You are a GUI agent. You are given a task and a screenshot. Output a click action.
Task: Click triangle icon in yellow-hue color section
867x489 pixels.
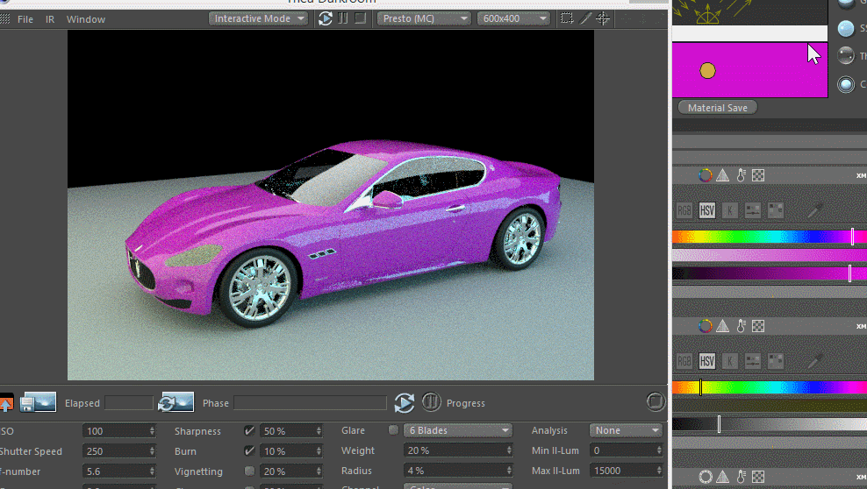pyautogui.click(x=723, y=326)
